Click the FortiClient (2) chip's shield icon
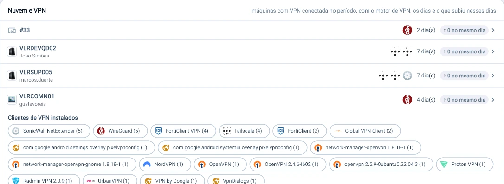The width and height of the screenshot is (504, 184). tap(280, 131)
